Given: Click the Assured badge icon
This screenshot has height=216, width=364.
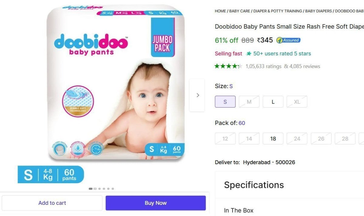Looking at the screenshot, I should pos(288,40).
